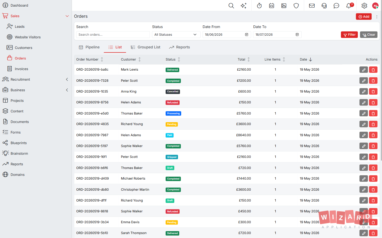382x238 pixels.
Task: Open the image gallery icon
Action: (x=284, y=6)
